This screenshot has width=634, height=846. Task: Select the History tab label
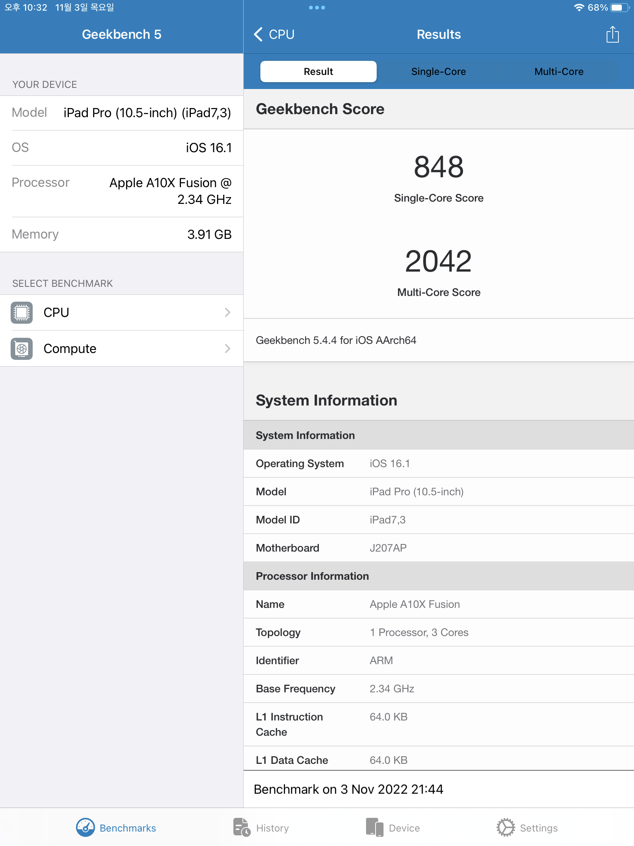(273, 828)
